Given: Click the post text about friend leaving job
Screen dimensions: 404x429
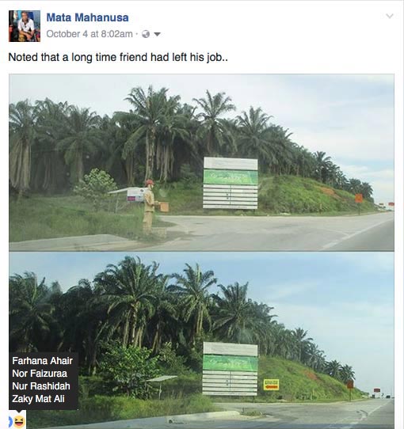Looking at the screenshot, I should (x=118, y=58).
